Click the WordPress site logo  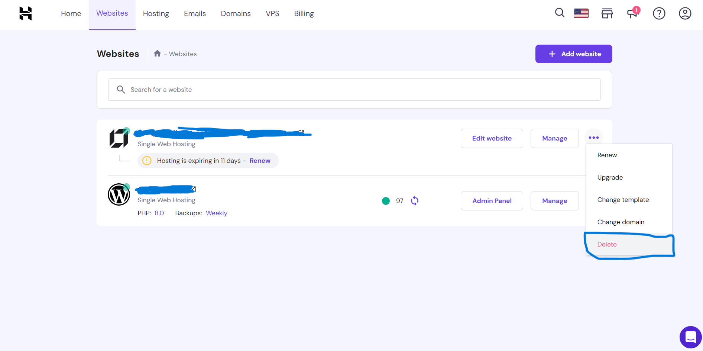[x=119, y=194]
